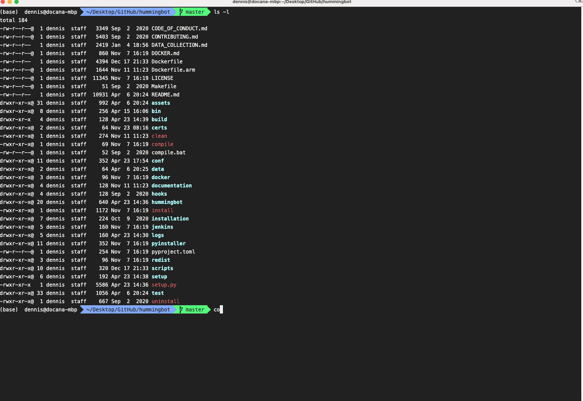This screenshot has height=401, width=583.
Task: Click the 'ls -l' command text
Action: click(221, 12)
